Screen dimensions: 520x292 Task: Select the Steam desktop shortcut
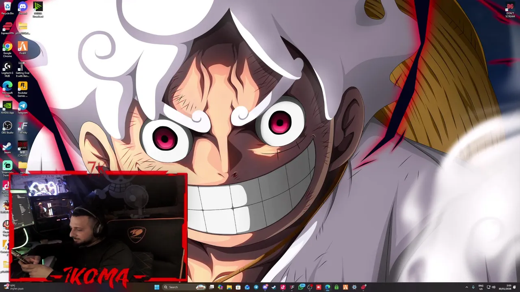coord(7,148)
